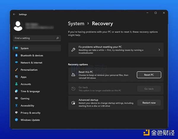Click the Network & internet wifi icon

click(x=17, y=63)
